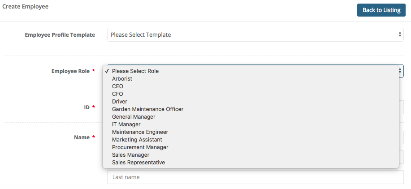Choose Garden Maintenance Officer role

(x=147, y=109)
